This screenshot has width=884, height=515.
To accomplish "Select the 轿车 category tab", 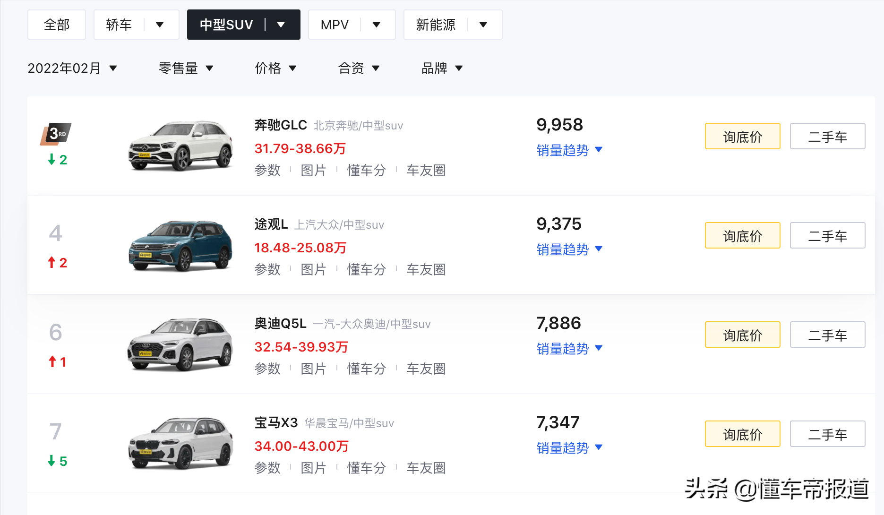I will 119,25.
